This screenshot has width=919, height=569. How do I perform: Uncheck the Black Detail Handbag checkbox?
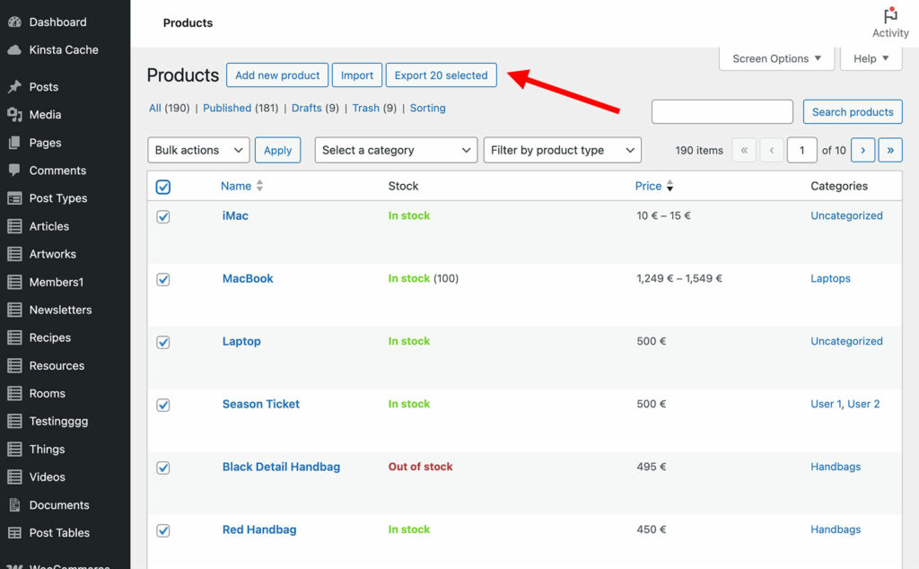(163, 468)
